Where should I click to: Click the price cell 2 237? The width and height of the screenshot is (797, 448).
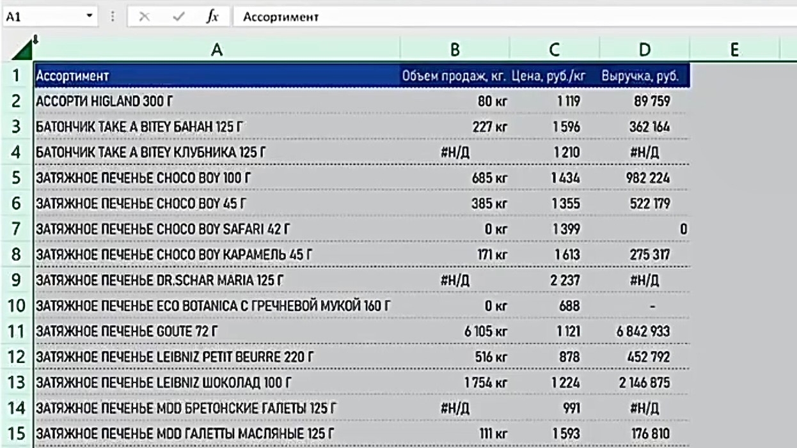(x=555, y=280)
